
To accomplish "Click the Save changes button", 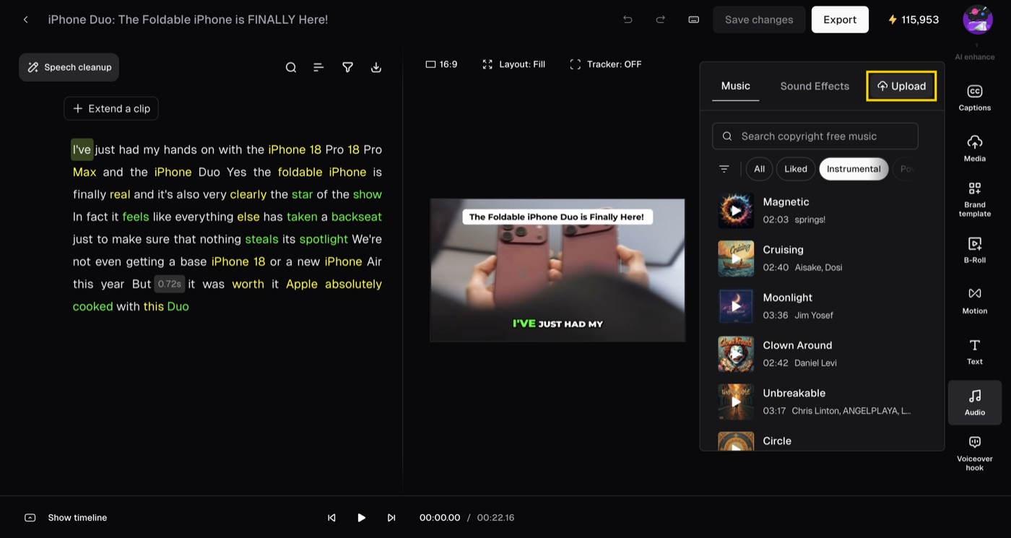I will [759, 19].
